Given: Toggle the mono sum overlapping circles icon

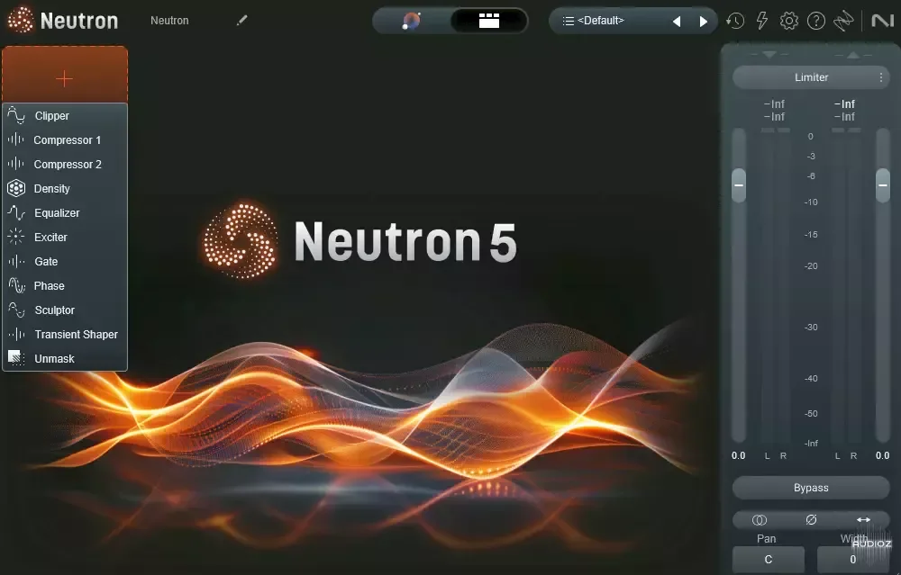Looking at the screenshot, I should pos(759,520).
